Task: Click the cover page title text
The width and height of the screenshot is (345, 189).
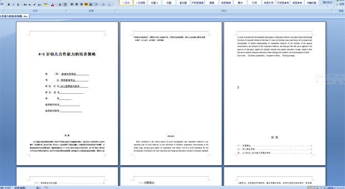Action: [x=67, y=54]
